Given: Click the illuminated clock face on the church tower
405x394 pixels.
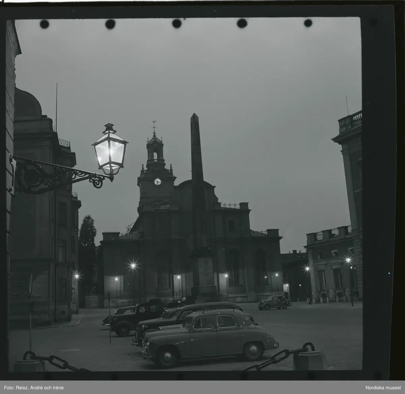Looking at the screenshot, I should tap(157, 182).
